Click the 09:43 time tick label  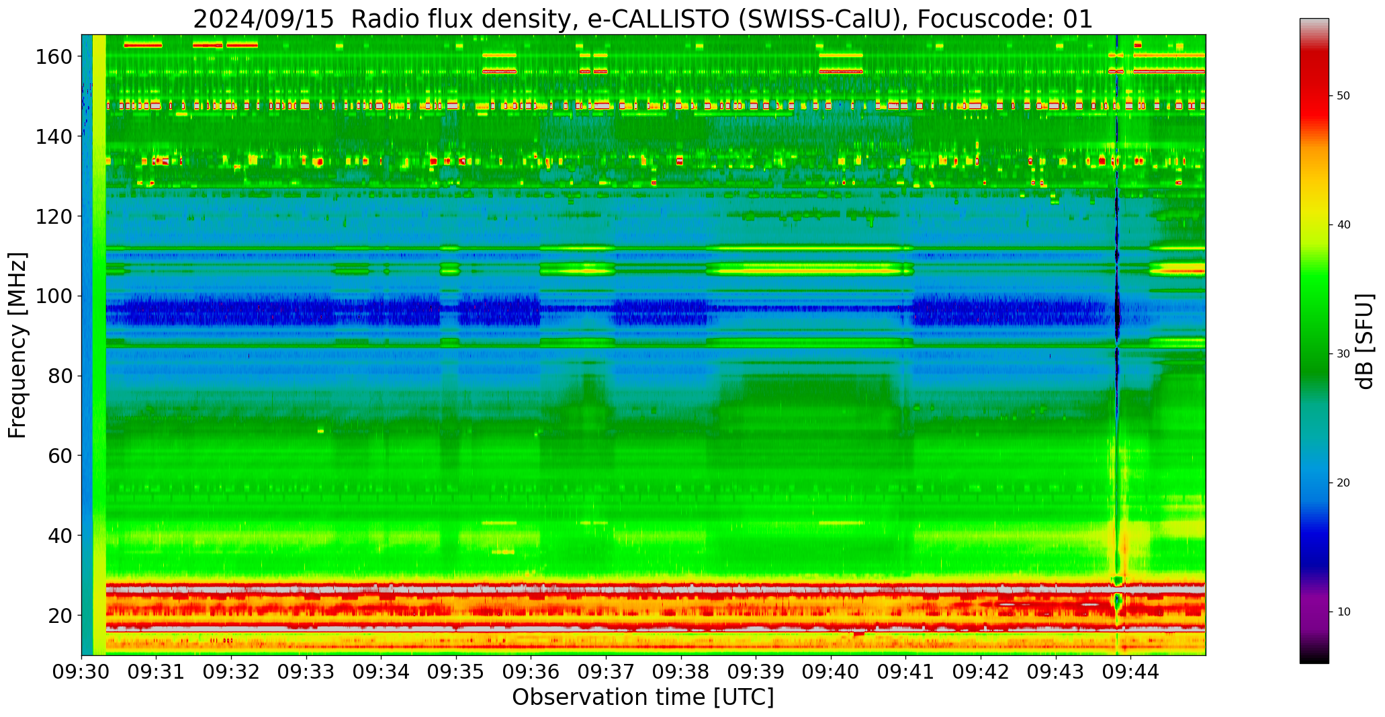click(x=1056, y=671)
